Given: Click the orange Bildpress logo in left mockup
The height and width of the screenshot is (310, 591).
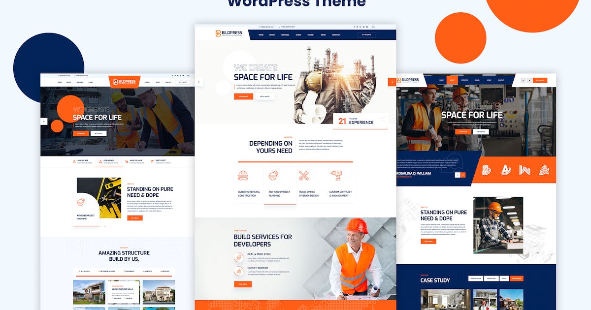Looking at the screenshot, I should [124, 82].
